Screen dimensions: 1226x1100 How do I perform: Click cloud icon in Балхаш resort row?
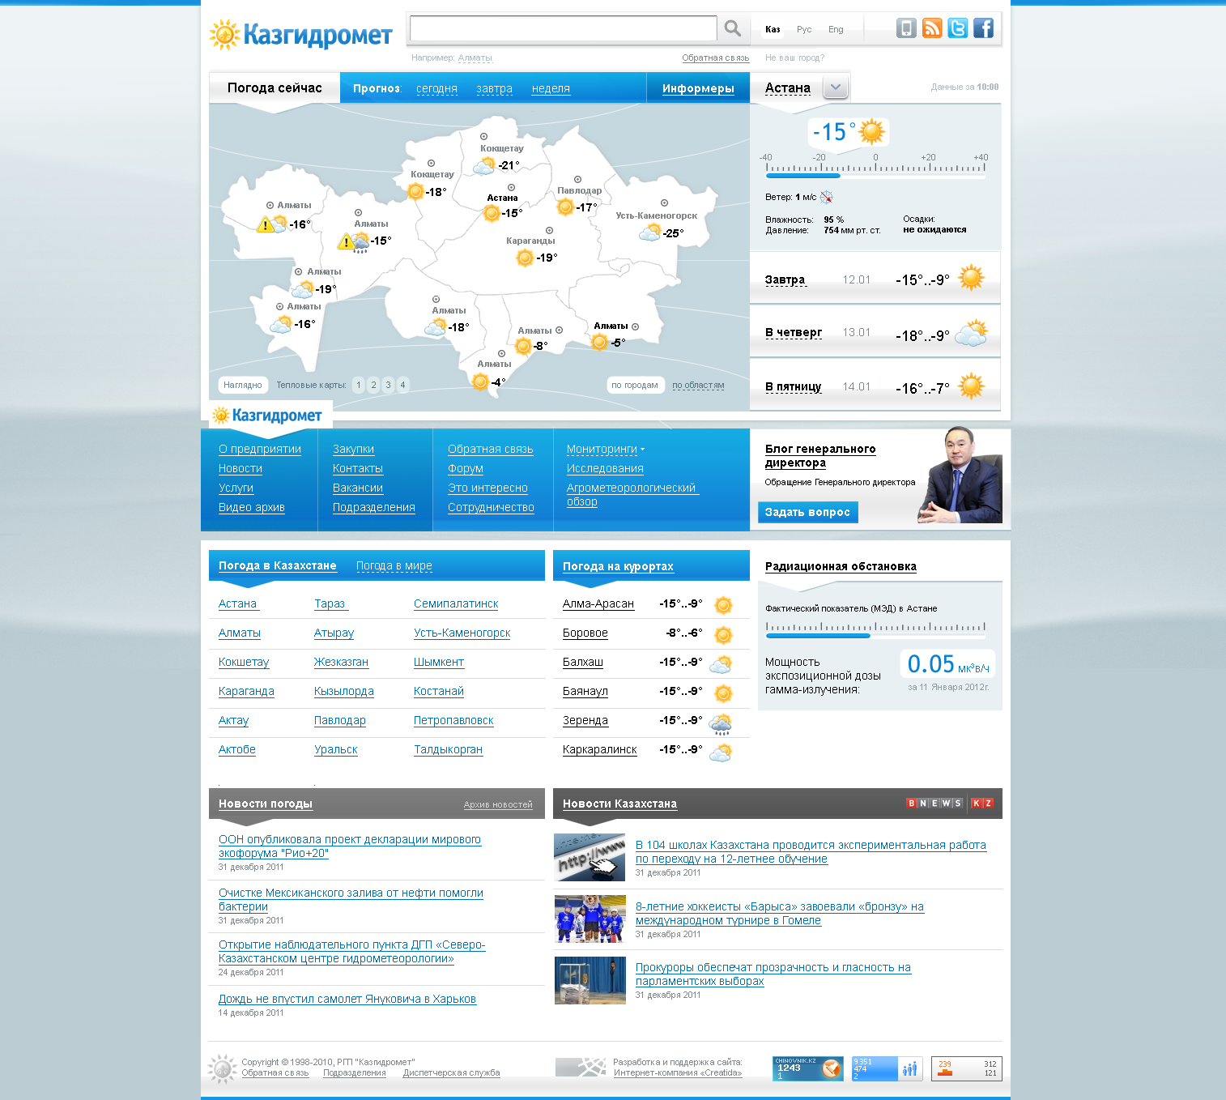pos(721,665)
